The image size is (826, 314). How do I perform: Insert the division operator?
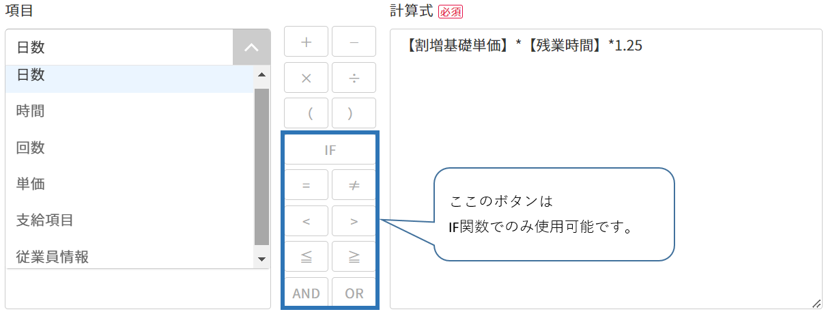pyautogui.click(x=354, y=78)
